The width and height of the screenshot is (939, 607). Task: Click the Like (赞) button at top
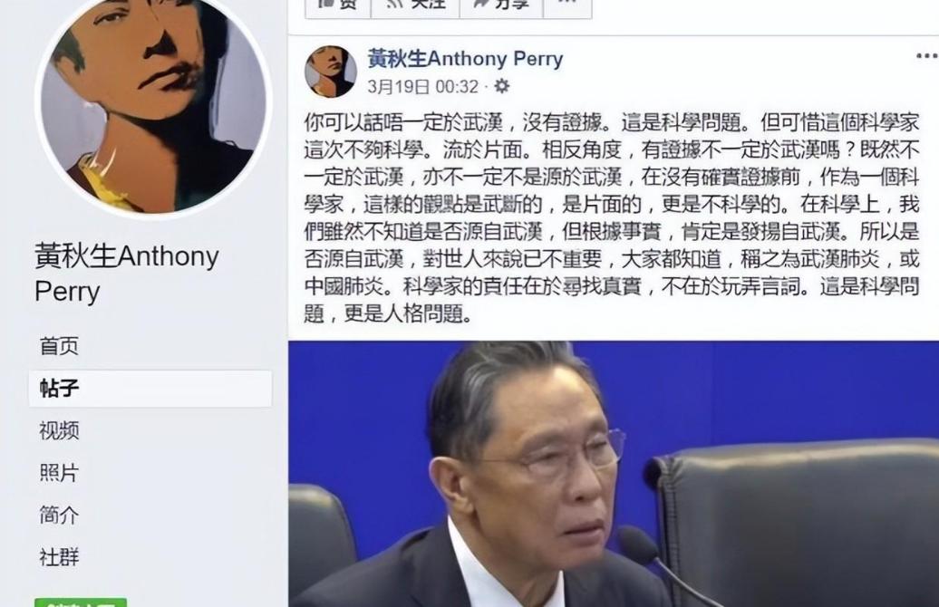point(338,6)
